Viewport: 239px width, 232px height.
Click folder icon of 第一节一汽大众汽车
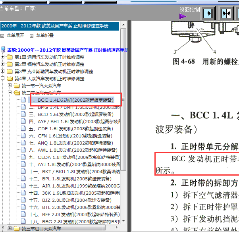tap(17, 85)
